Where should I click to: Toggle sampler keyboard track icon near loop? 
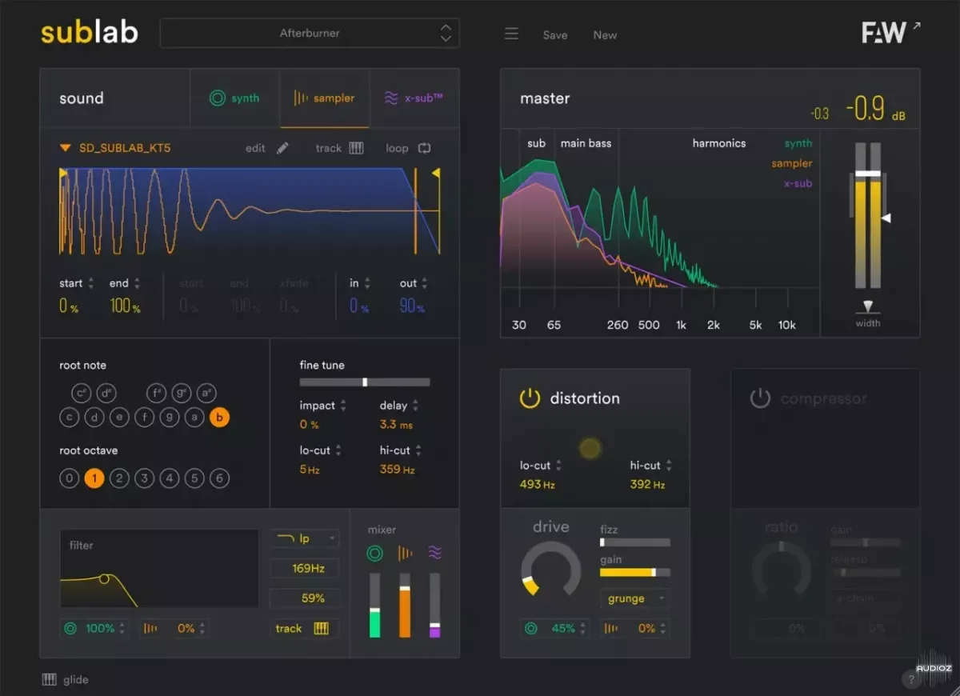click(x=357, y=148)
